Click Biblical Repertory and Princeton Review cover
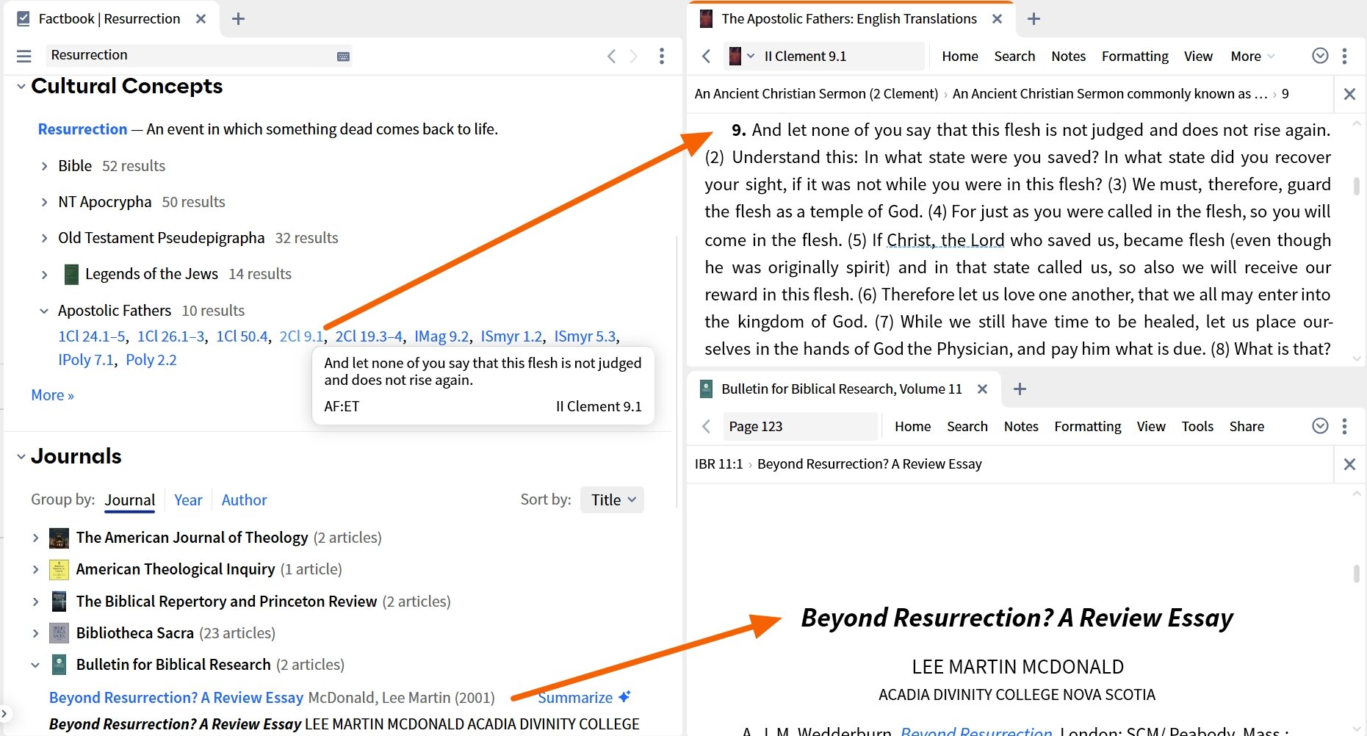1367x736 pixels. [59, 602]
